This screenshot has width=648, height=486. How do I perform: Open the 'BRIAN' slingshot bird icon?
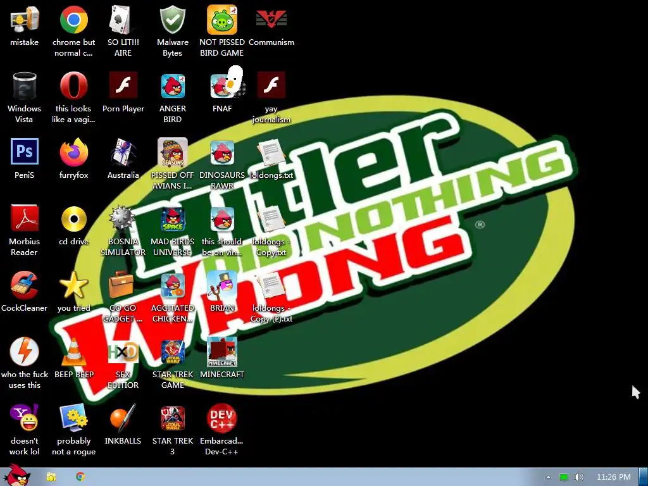[x=222, y=285]
